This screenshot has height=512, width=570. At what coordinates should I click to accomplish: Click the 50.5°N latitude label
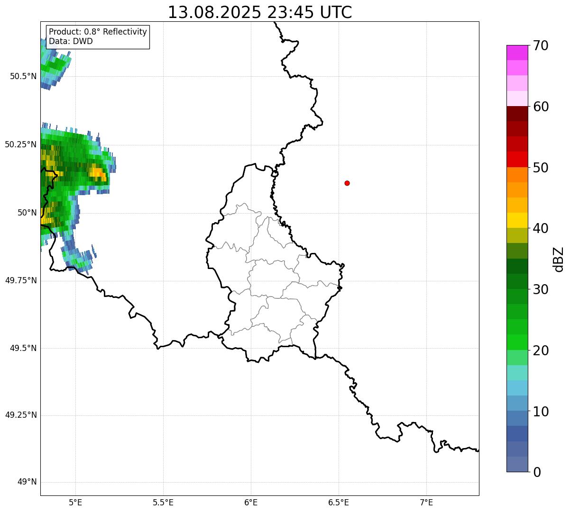coord(23,76)
